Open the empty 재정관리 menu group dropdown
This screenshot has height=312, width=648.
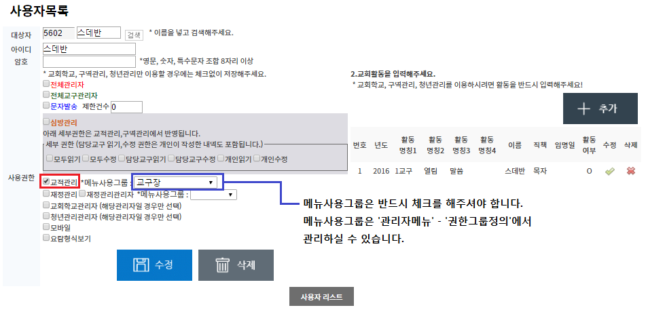pos(214,195)
